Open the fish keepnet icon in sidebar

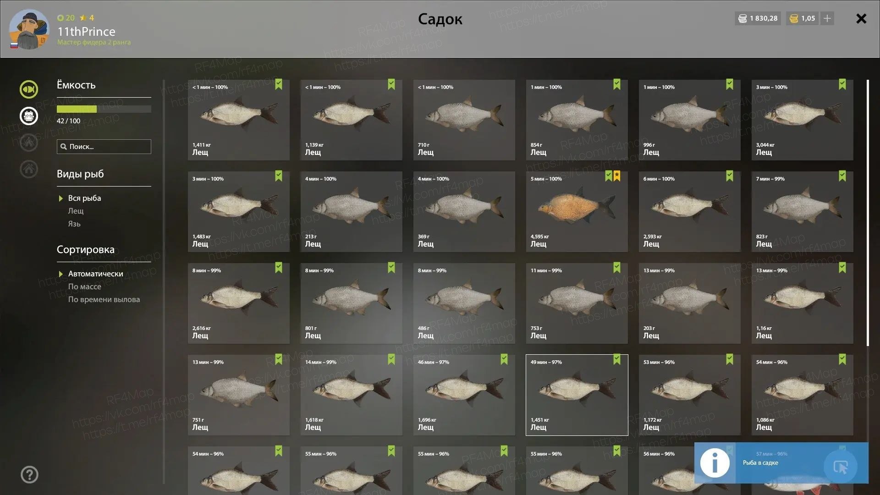[28, 89]
